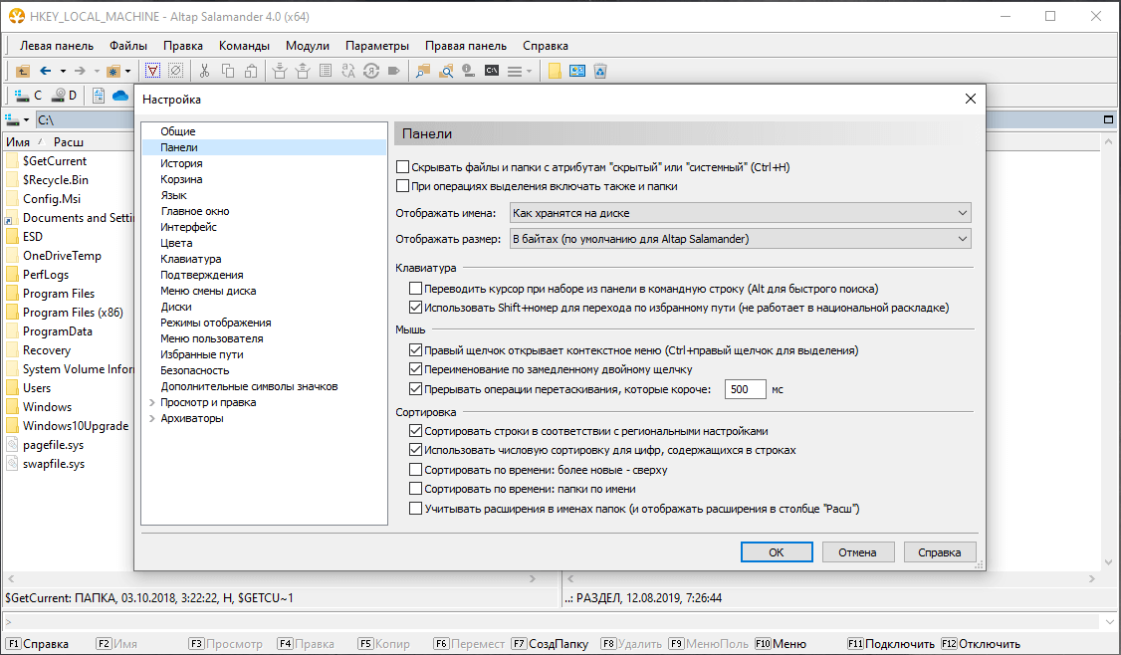Open 'Правая панель' menu

coord(465,46)
